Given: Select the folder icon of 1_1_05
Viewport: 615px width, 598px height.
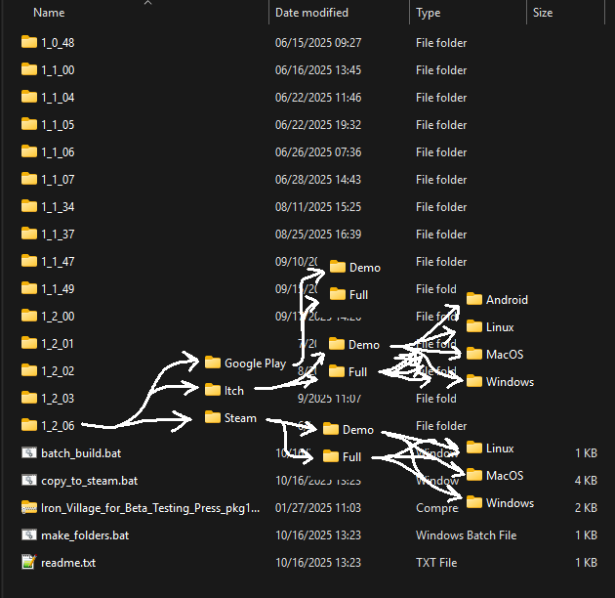Looking at the screenshot, I should [29, 124].
